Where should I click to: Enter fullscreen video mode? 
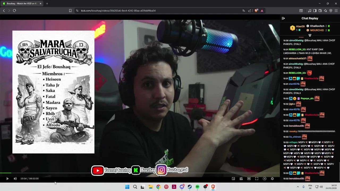[257, 179]
